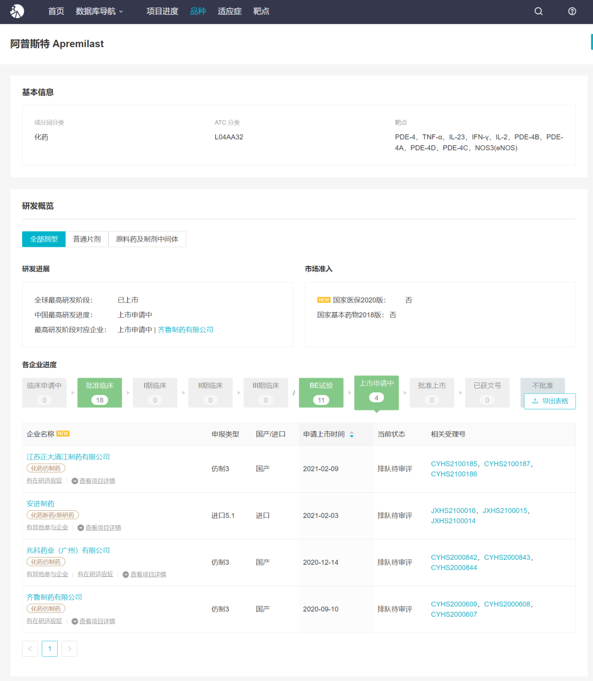This screenshot has width=593, height=681.
Task: Click 有在研适应症 under 兆科药业
Action: click(95, 574)
